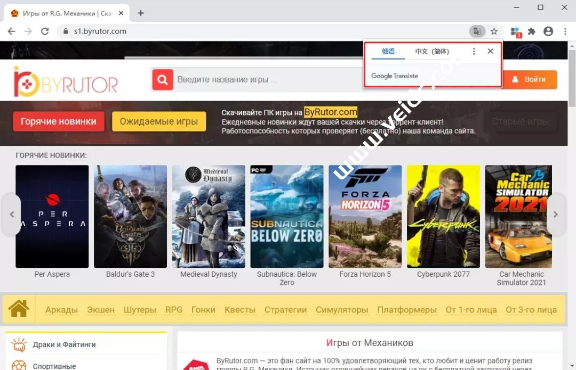The width and height of the screenshot is (576, 370).
Task: Open the Baldur's Gate 3 cover
Action: [x=131, y=216]
